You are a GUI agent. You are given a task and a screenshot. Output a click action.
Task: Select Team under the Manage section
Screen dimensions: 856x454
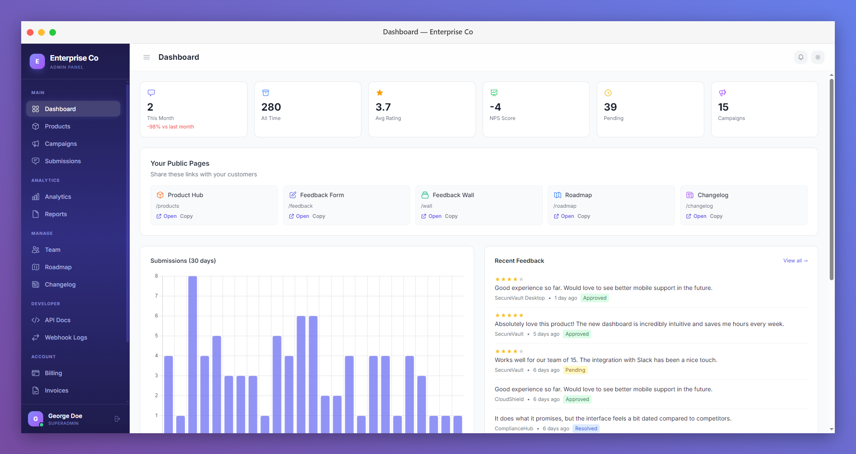53,250
